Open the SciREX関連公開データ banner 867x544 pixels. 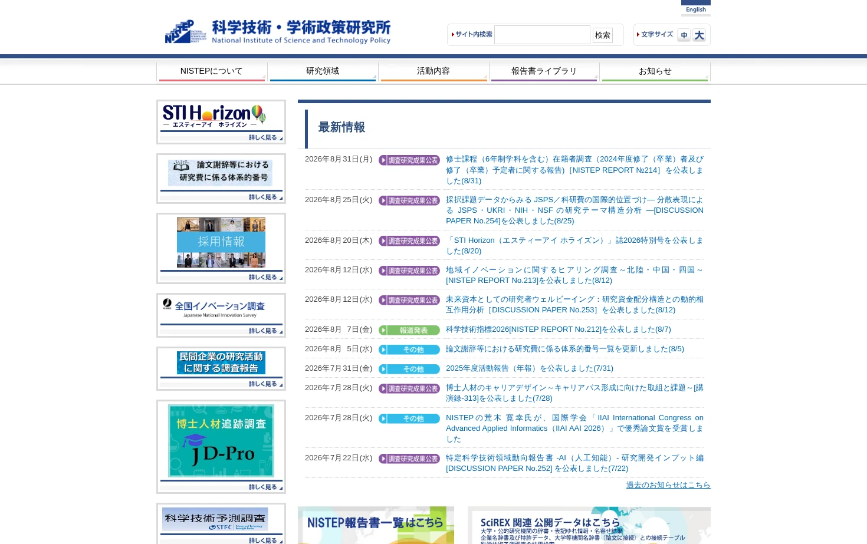(x=589, y=525)
